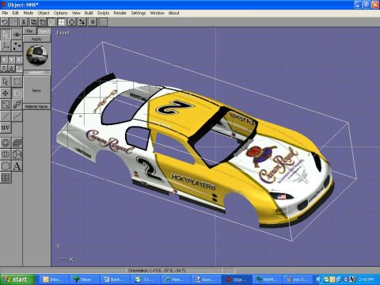Choose the uniform scale tool
Screen dimensions: 380x285
(x=17, y=104)
